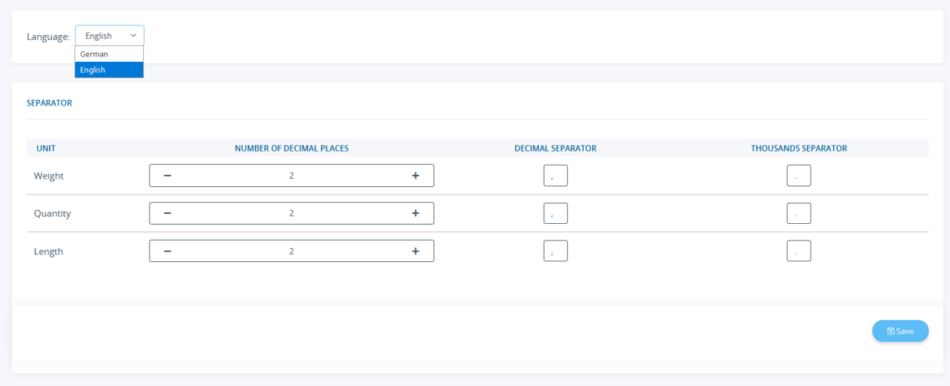
Task: Click the Weight row label
Action: coord(48,176)
